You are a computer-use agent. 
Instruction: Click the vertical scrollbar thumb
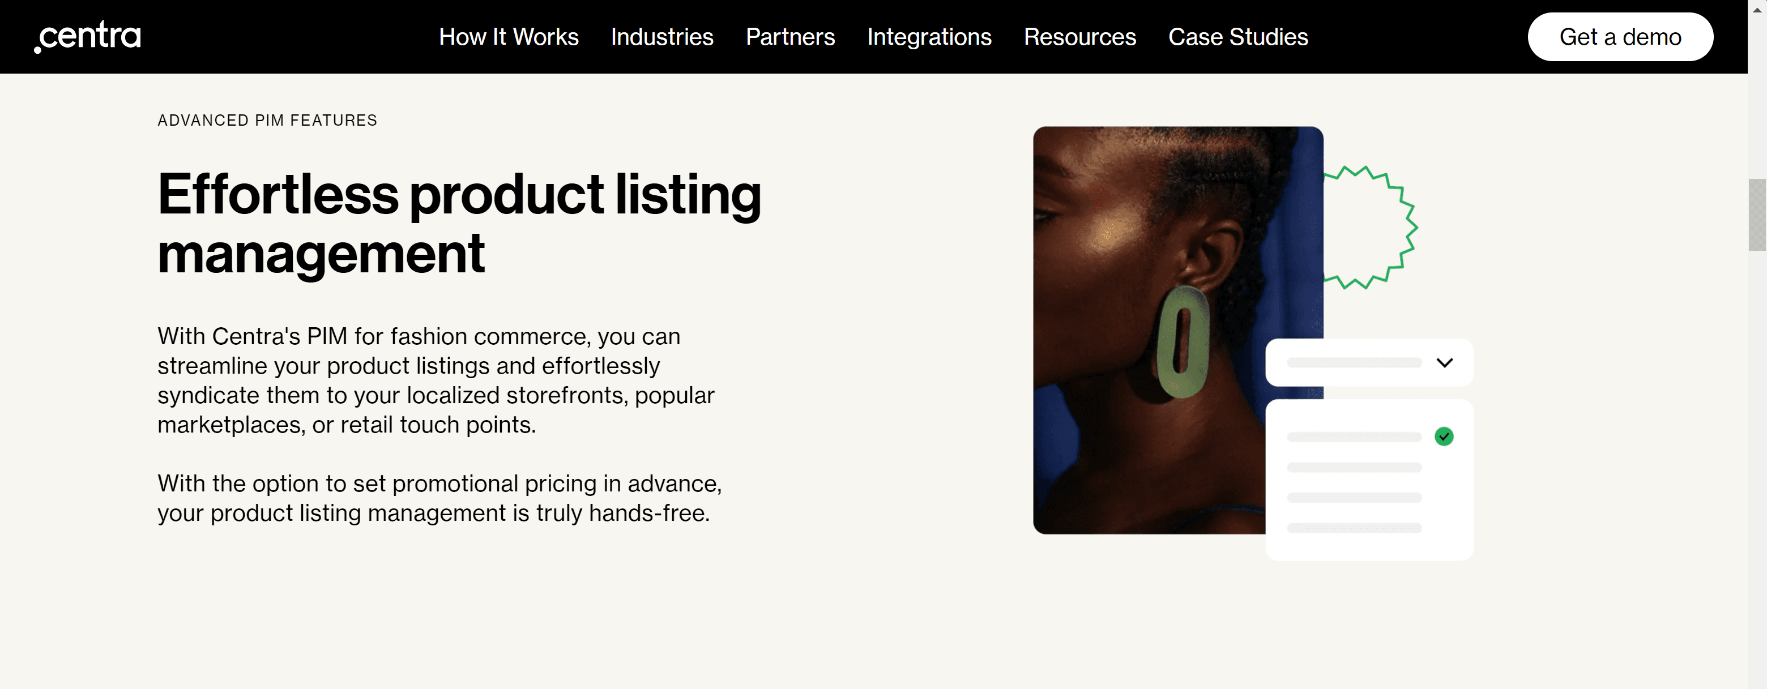(x=1757, y=215)
